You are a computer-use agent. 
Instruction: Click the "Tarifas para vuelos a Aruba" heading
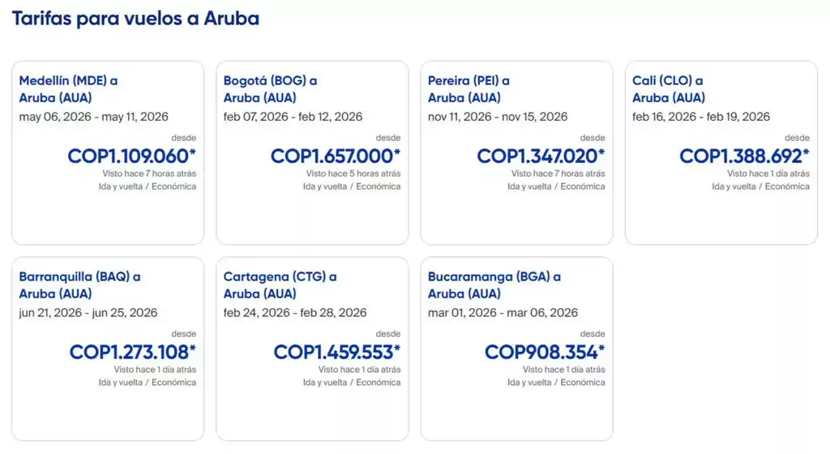135,19
